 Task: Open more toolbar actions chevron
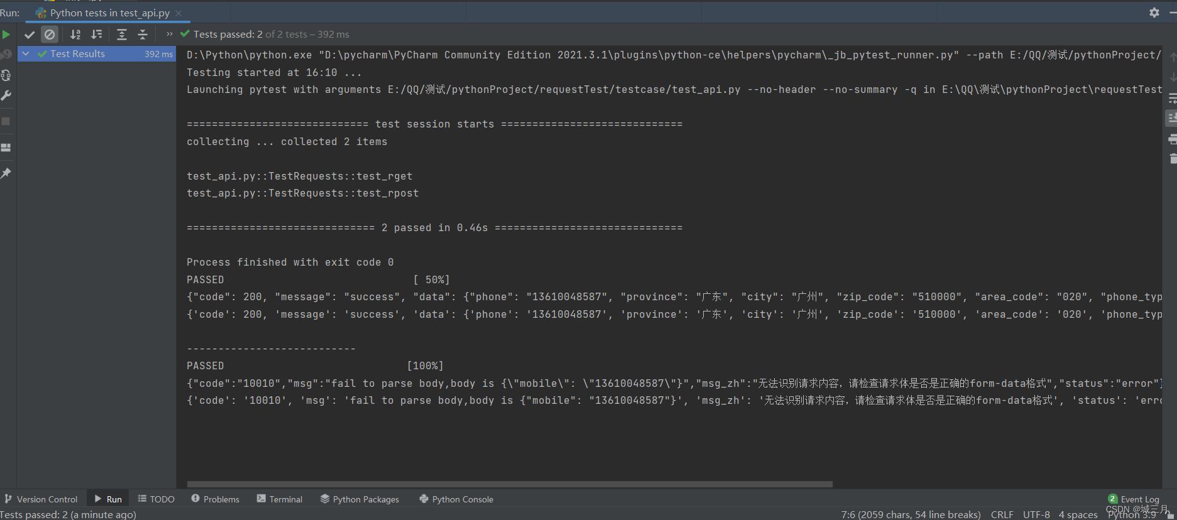coord(169,34)
